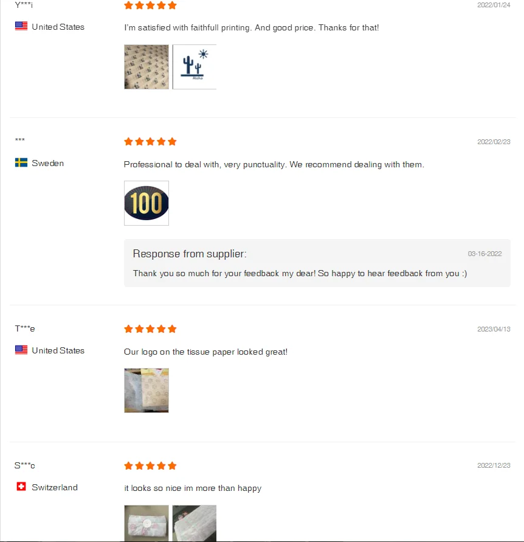Click the Sweden flag icon

pyautogui.click(x=21, y=163)
